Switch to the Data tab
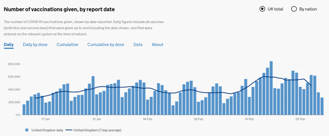Screen dimensions: 329x136 pos(138,45)
